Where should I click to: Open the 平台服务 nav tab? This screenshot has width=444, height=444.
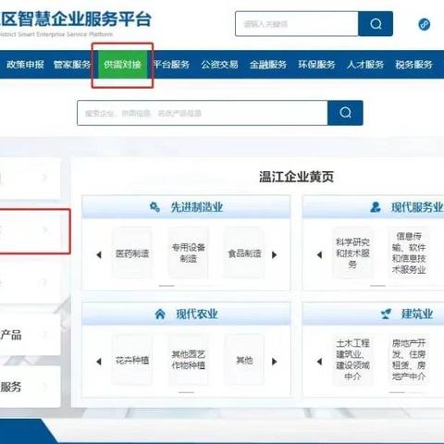pyautogui.click(x=171, y=65)
